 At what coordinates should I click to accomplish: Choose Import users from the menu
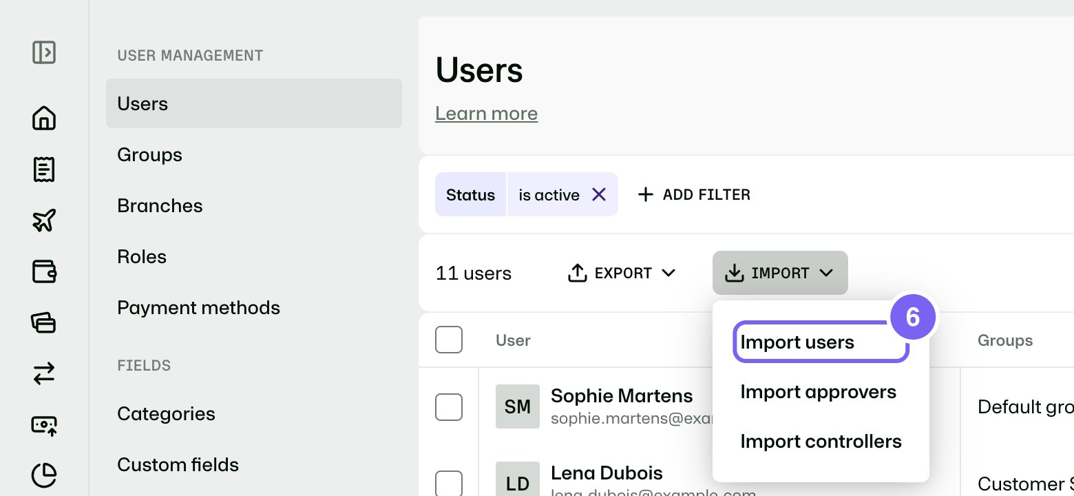click(x=821, y=342)
